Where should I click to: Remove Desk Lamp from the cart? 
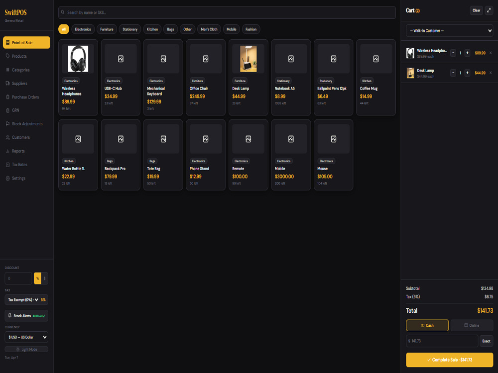pyautogui.click(x=491, y=73)
